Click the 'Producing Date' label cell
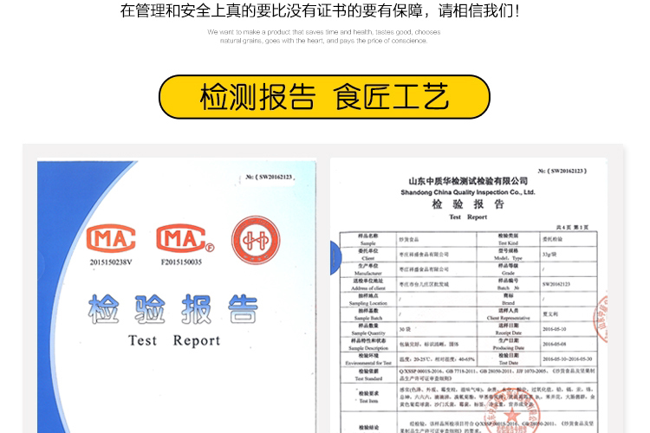The height and width of the screenshot is (433, 650). pyautogui.click(x=508, y=345)
